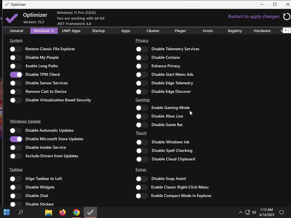Toggle Disable Telemetry Services
The width and height of the screenshot is (291, 218).
[142, 49]
